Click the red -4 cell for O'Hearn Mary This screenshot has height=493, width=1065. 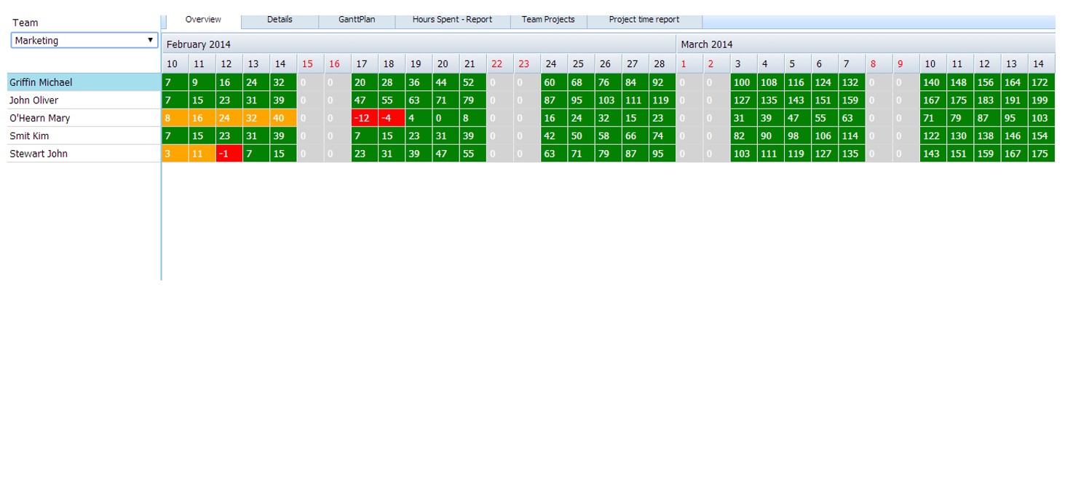(392, 118)
